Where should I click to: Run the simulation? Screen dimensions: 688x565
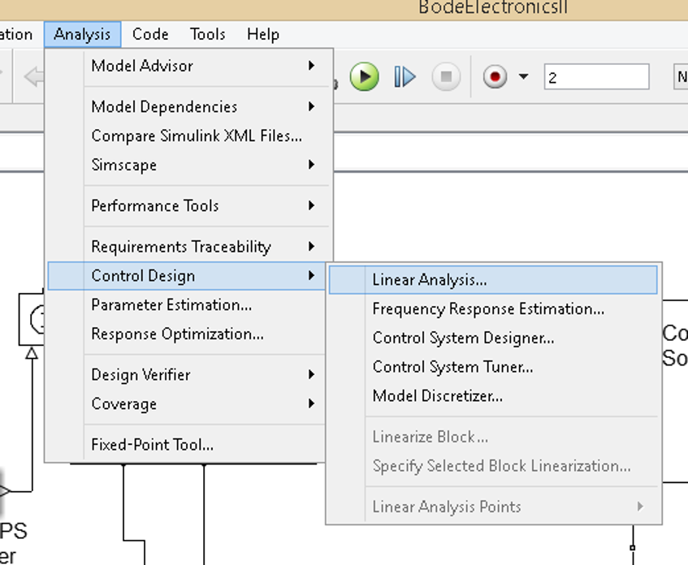(x=364, y=75)
